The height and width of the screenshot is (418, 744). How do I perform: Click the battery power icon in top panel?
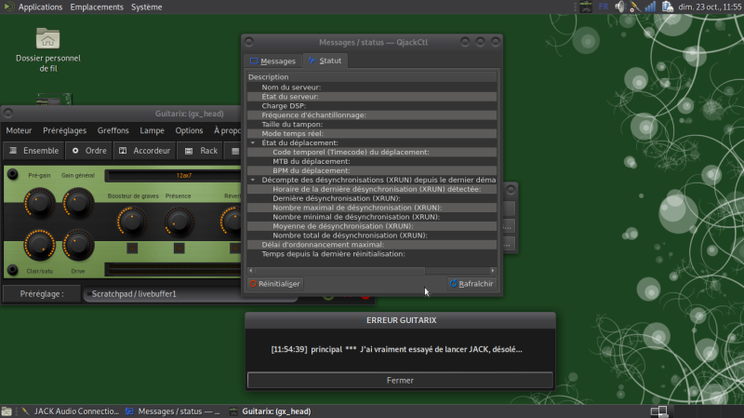(x=667, y=7)
